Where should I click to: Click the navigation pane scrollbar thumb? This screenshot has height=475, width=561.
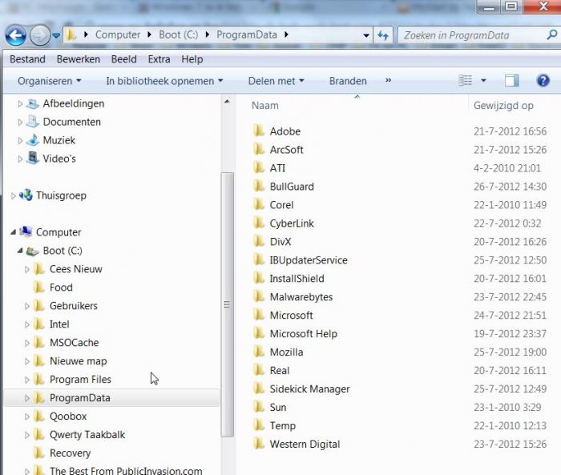(227, 304)
